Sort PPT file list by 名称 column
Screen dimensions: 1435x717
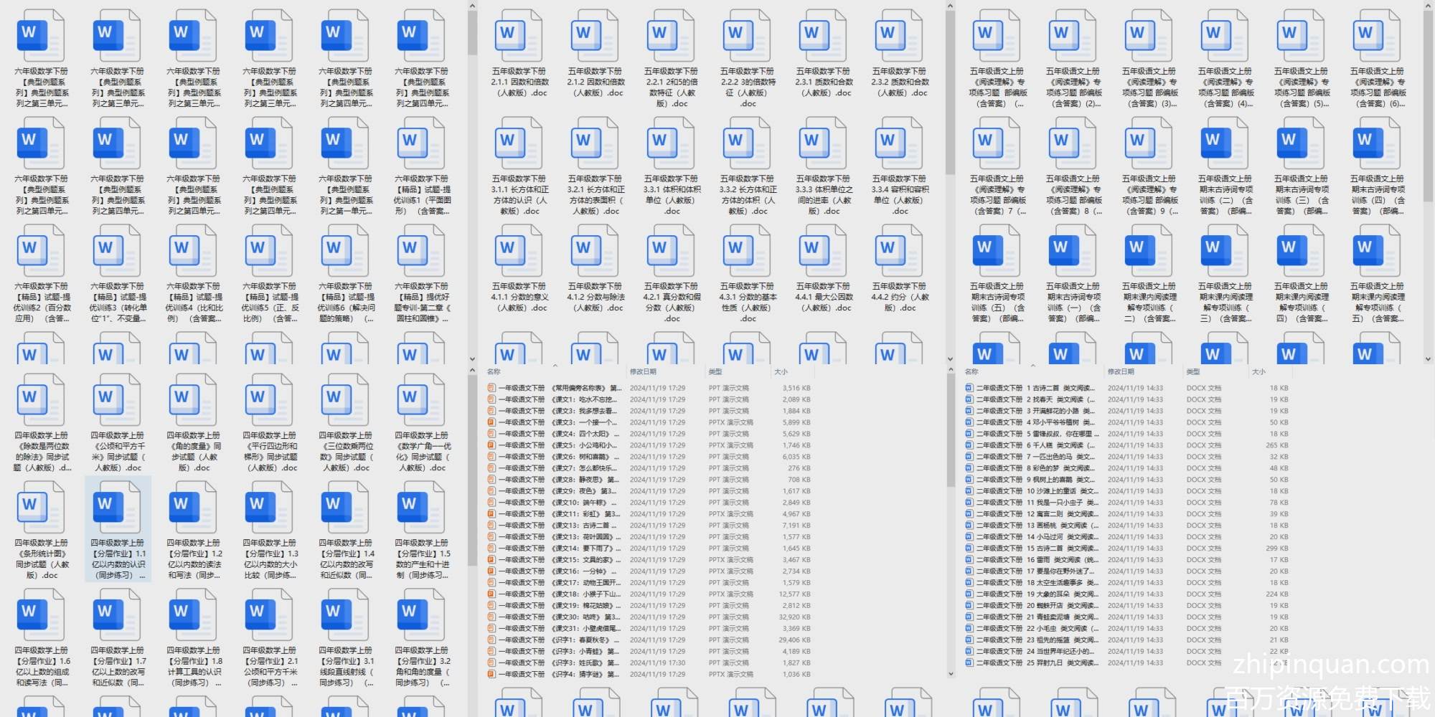tap(494, 372)
